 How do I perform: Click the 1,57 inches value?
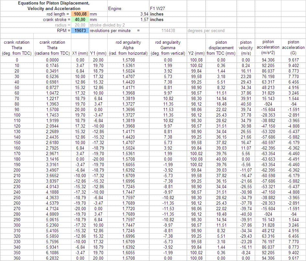click(145, 19)
